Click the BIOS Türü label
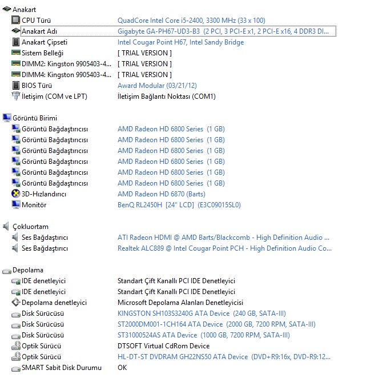Image resolution: width=383 pixels, height=382 pixels. 37,86
